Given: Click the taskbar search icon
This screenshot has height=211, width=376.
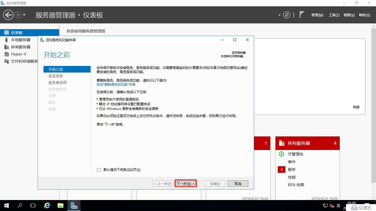Looking at the screenshot, I should (20, 206).
